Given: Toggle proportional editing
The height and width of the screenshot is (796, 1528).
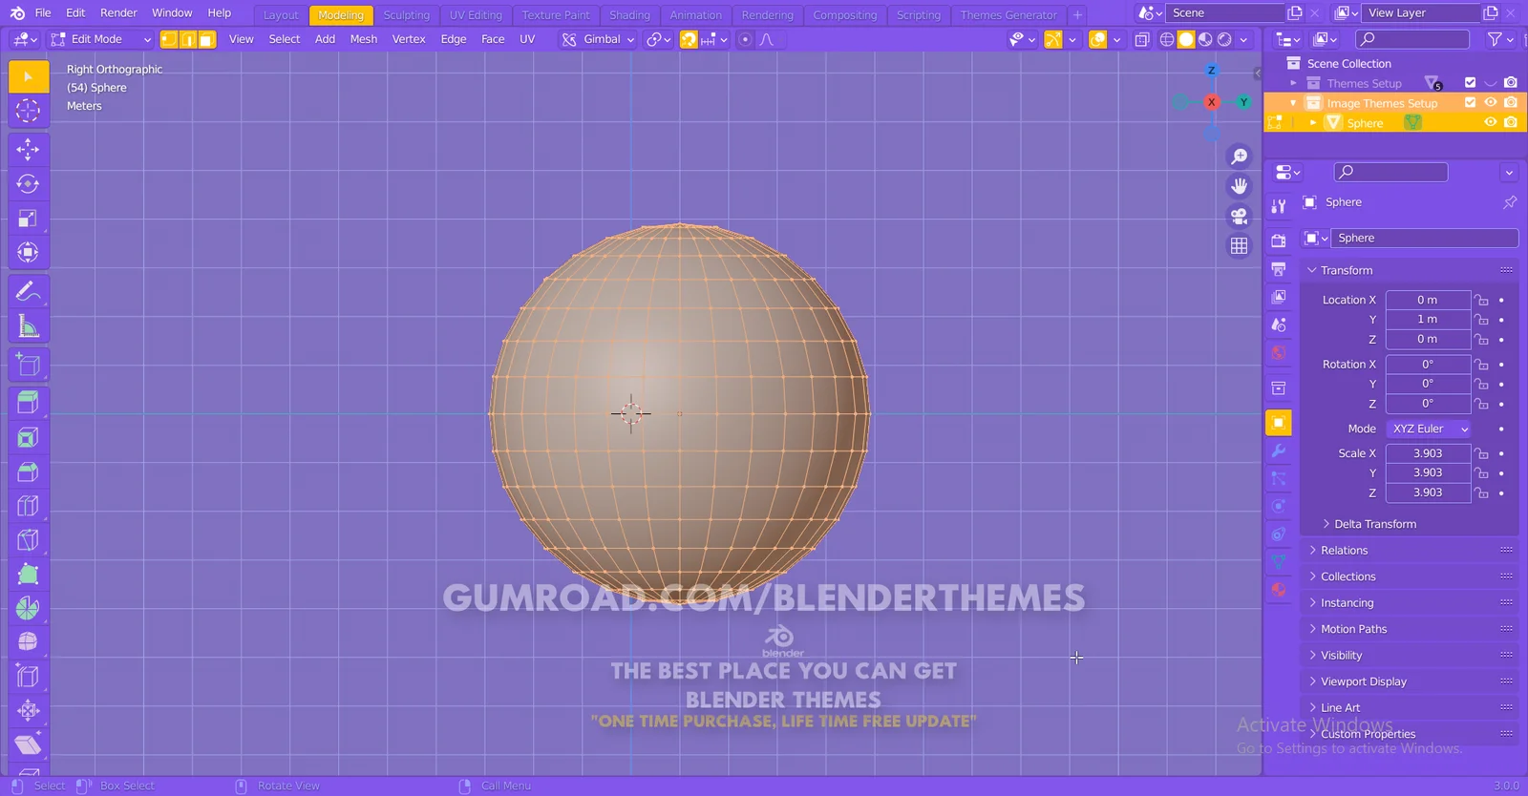Looking at the screenshot, I should pos(745,39).
